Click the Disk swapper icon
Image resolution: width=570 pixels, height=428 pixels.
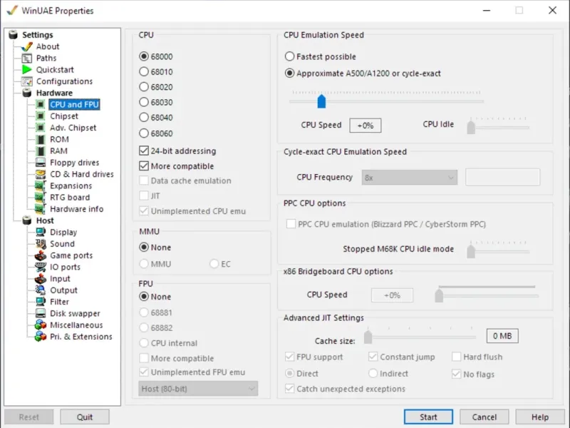coord(41,314)
